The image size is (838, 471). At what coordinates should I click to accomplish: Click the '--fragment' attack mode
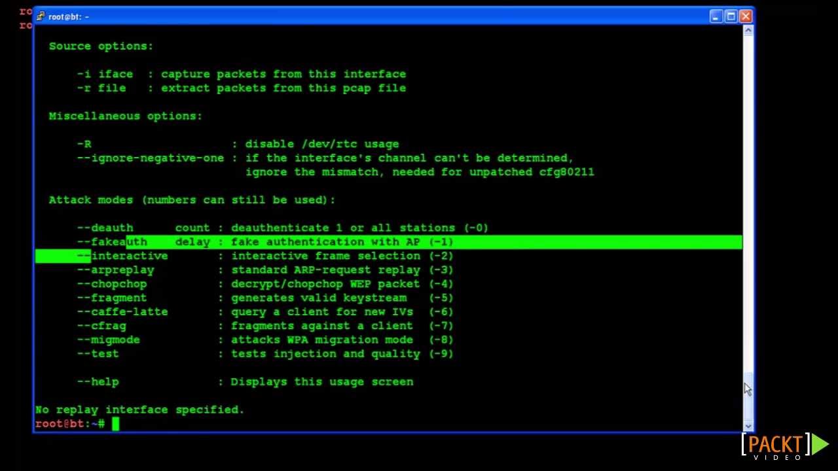click(x=112, y=298)
